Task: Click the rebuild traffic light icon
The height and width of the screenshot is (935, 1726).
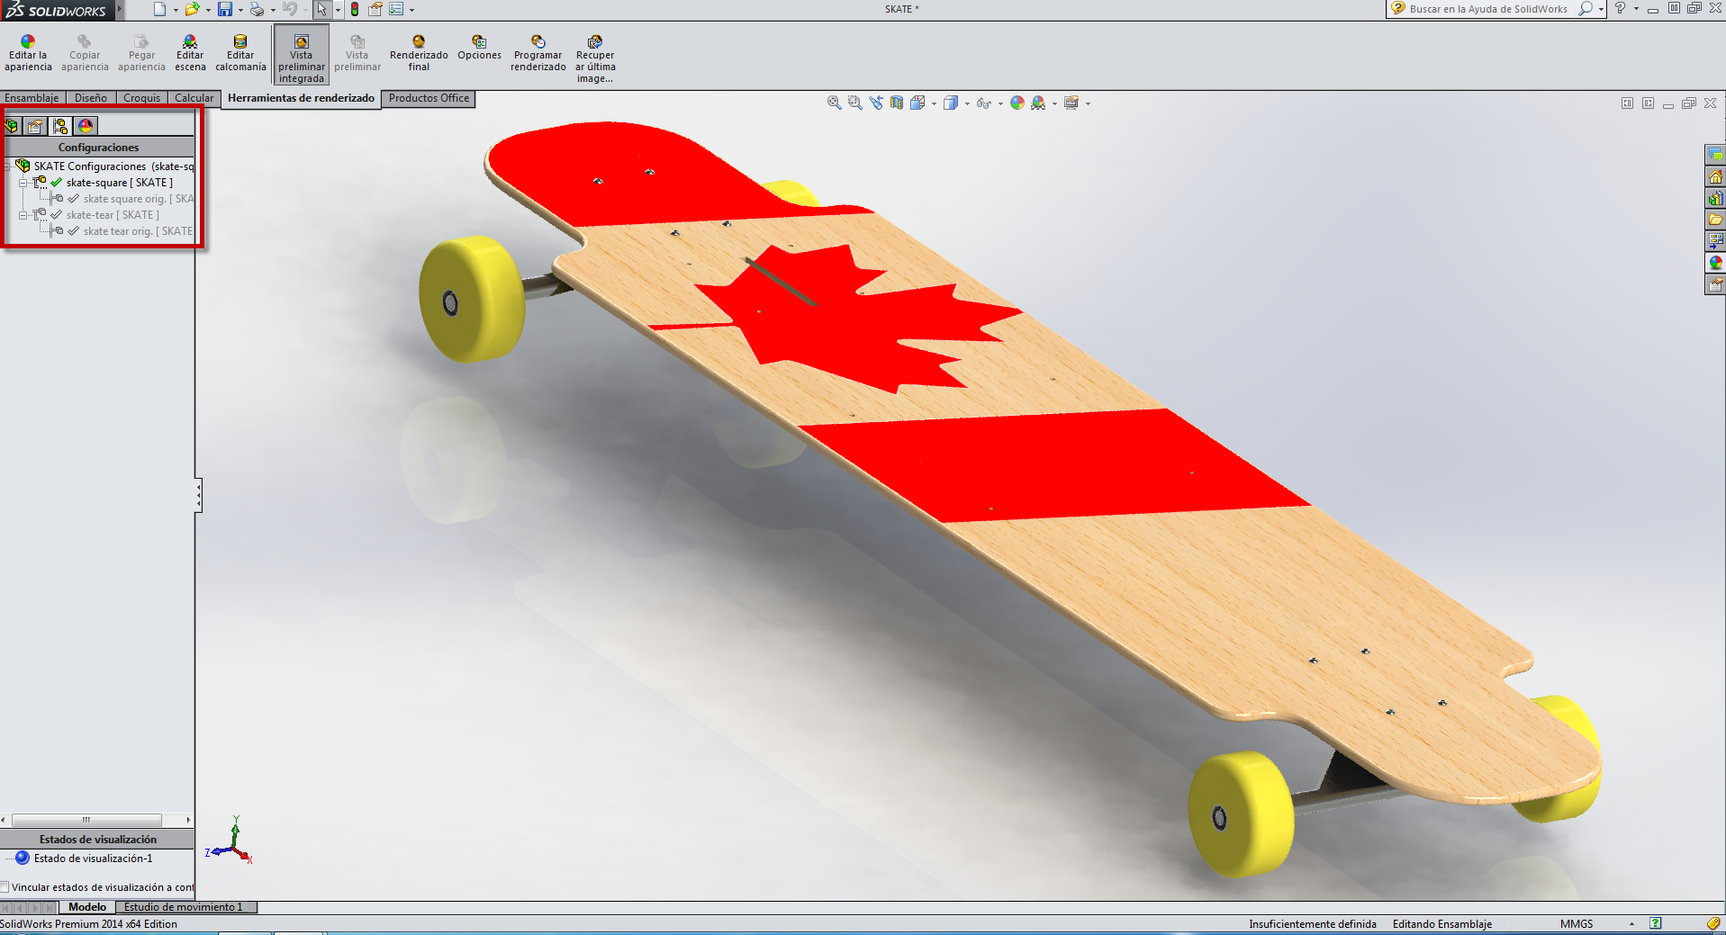Action: click(x=355, y=9)
